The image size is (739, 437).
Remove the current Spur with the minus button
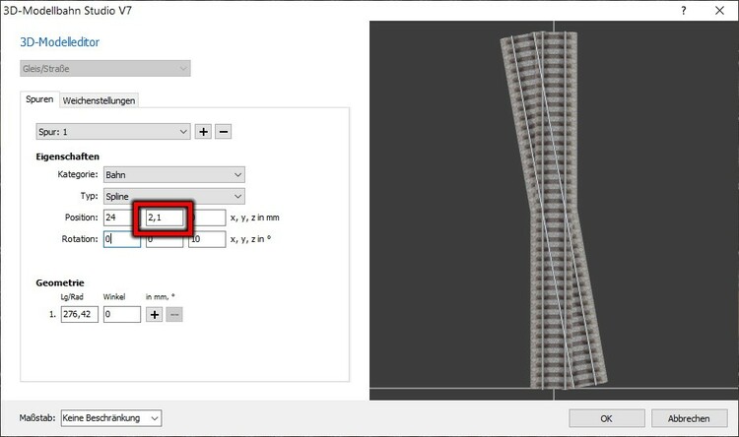pos(224,132)
